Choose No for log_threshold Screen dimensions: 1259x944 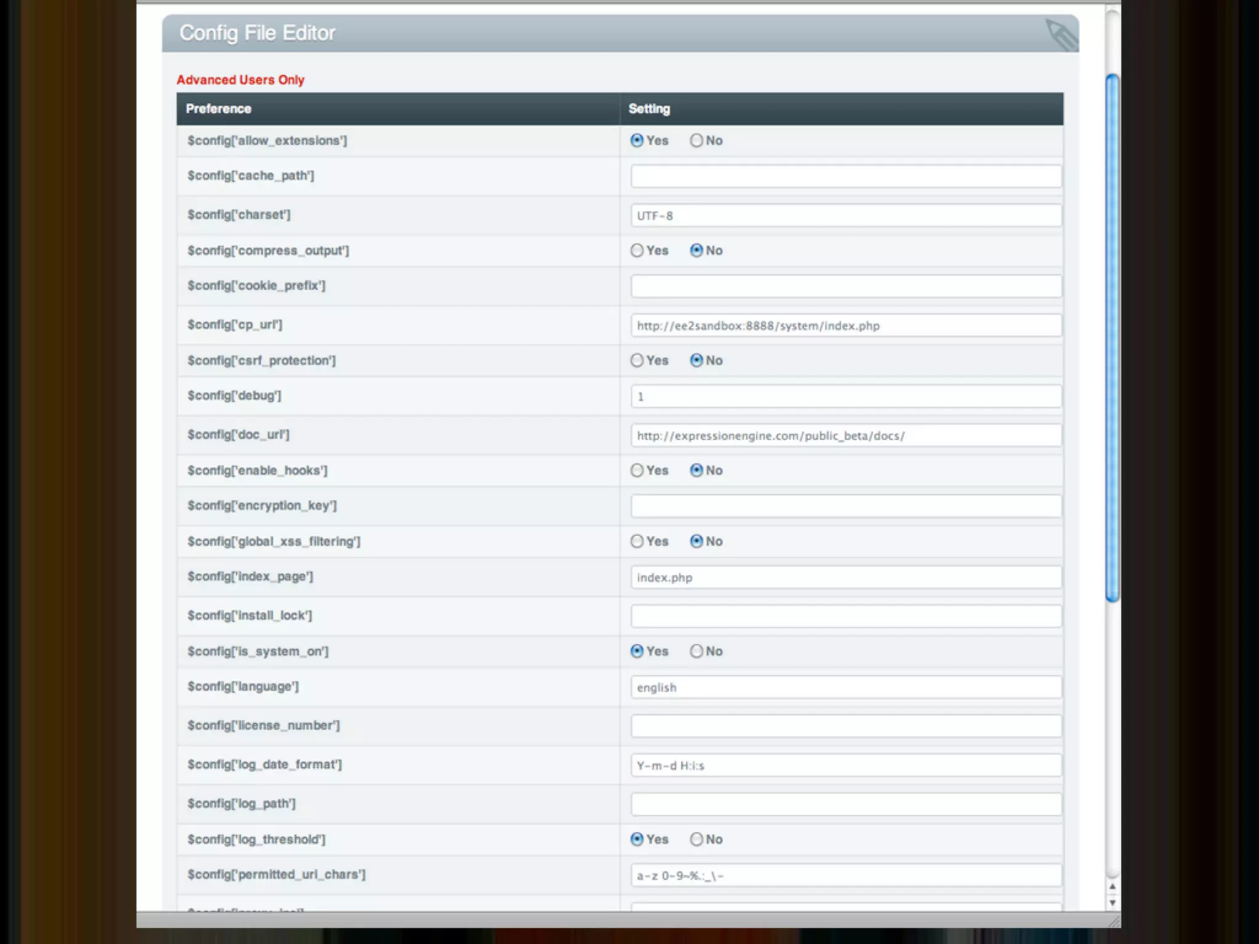click(696, 840)
